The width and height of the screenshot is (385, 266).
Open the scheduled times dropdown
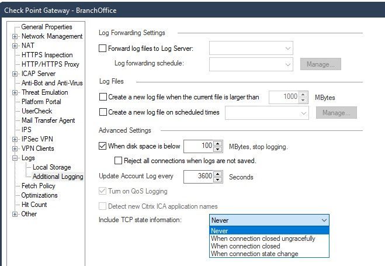pyautogui.click(x=304, y=113)
